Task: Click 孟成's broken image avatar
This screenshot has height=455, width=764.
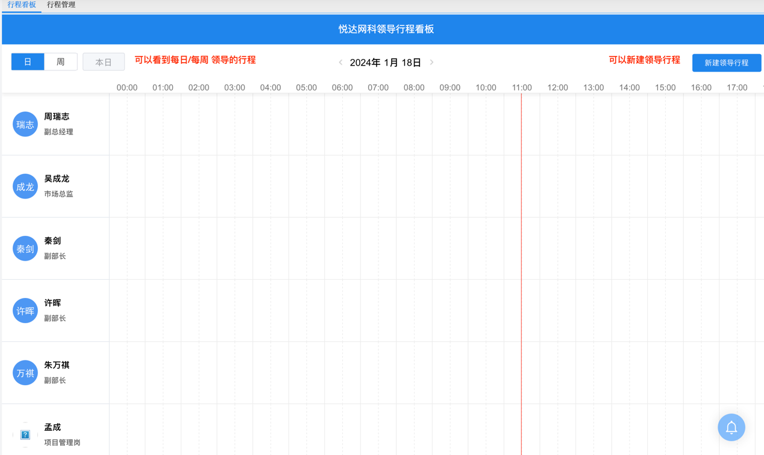Action: coord(25,435)
